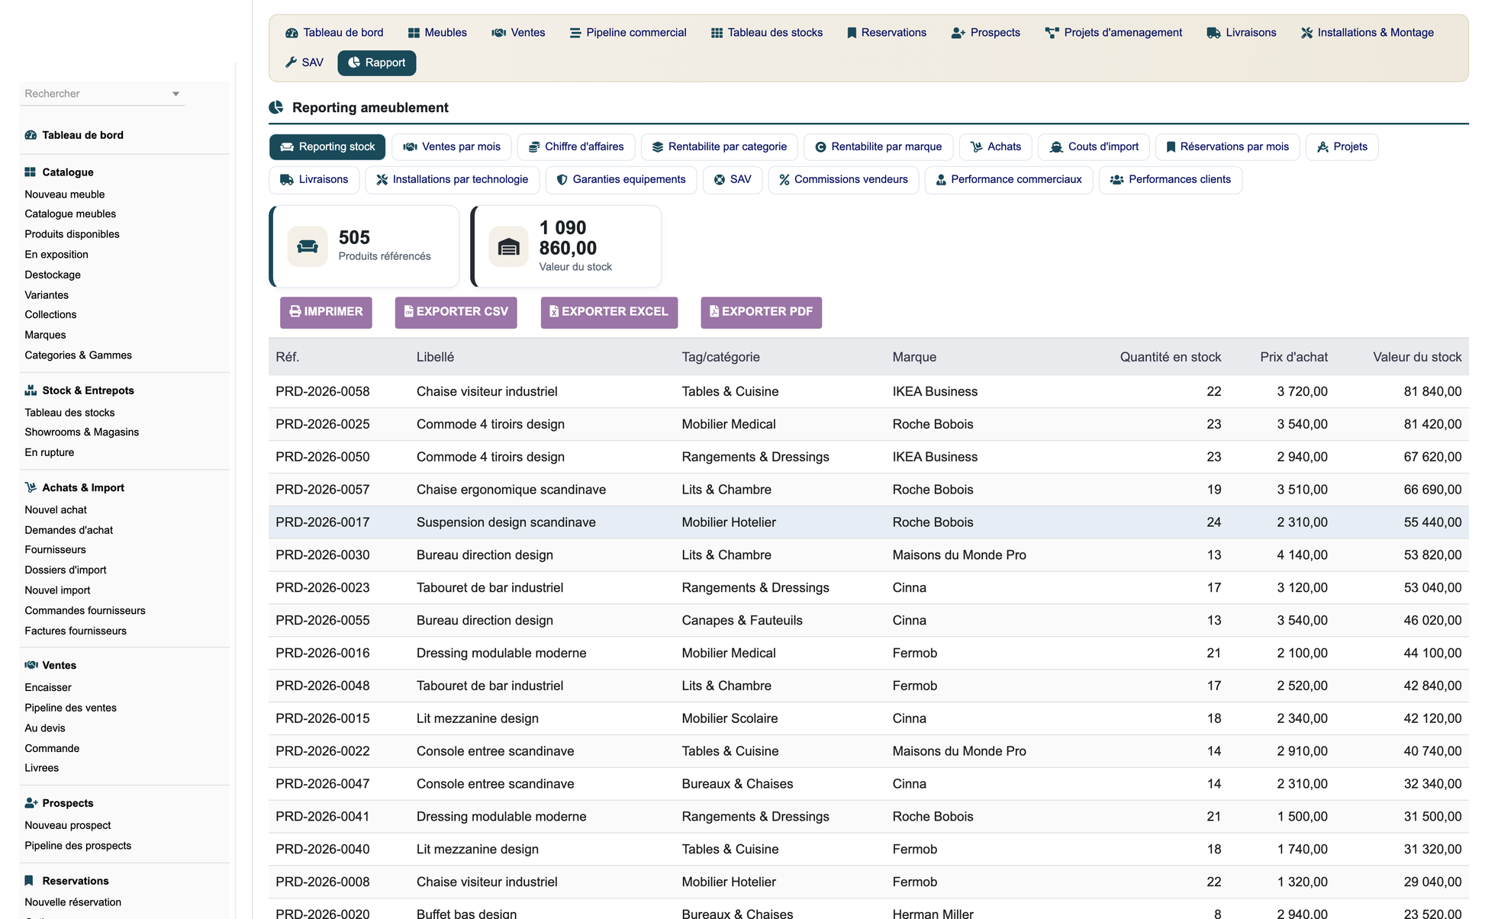
Task: Open Pipeline commercial in top navigation
Action: coord(628,33)
